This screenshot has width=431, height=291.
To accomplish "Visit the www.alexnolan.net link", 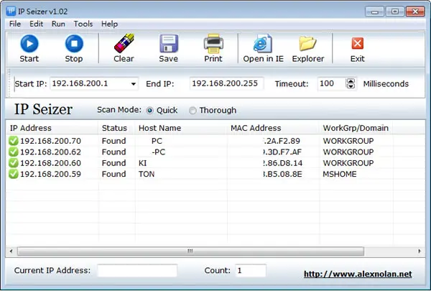I will 358,274.
